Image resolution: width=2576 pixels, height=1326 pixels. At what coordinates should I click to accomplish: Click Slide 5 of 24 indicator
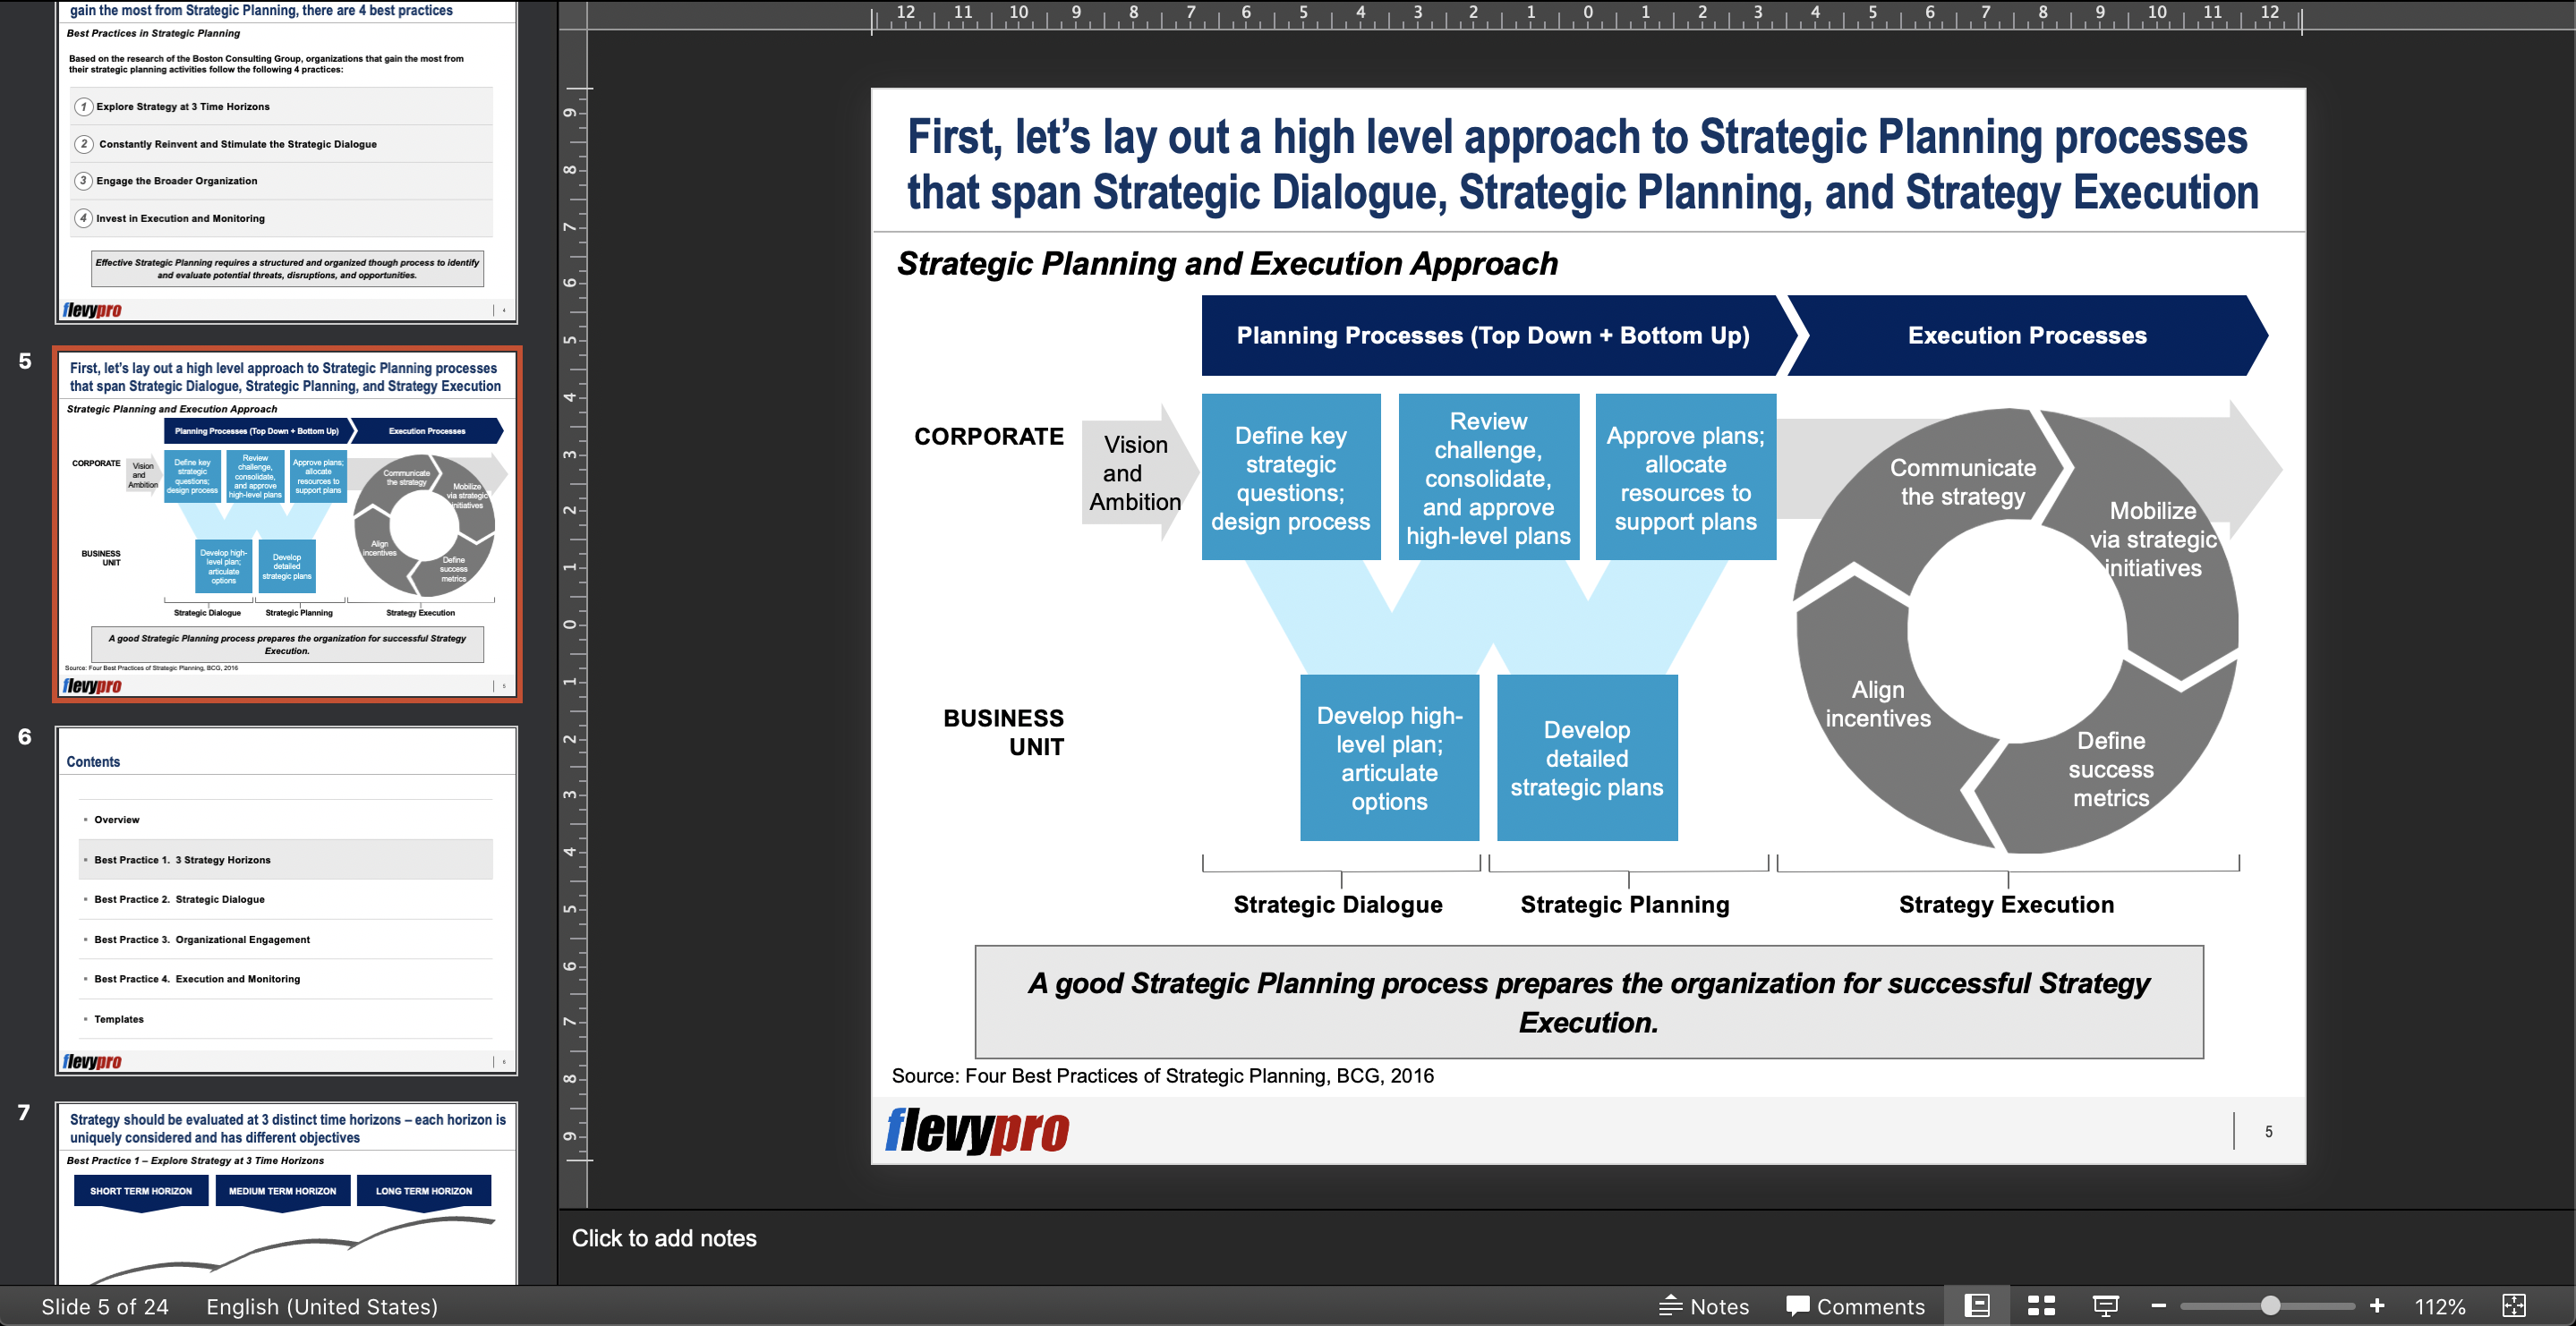pos(105,1306)
